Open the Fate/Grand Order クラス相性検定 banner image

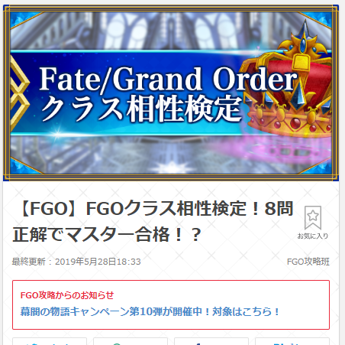[171, 93]
